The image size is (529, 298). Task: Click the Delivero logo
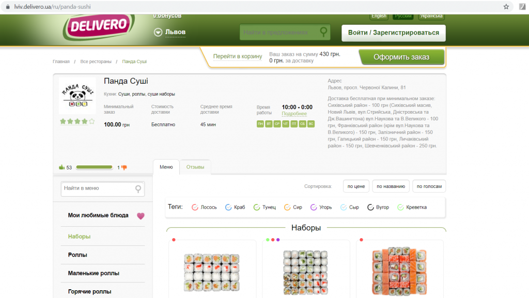click(x=99, y=27)
